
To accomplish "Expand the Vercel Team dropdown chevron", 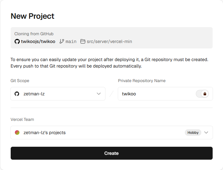I will coord(206,133).
